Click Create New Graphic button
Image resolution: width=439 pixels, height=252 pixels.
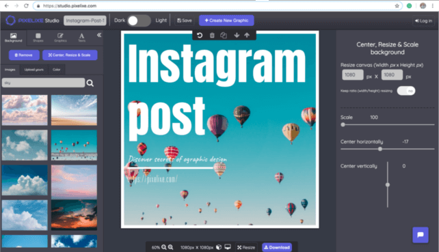coord(226,20)
